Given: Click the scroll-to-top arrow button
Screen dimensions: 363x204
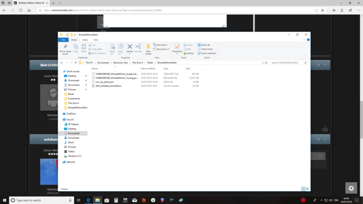Looking at the screenshot, I should 351,188.
